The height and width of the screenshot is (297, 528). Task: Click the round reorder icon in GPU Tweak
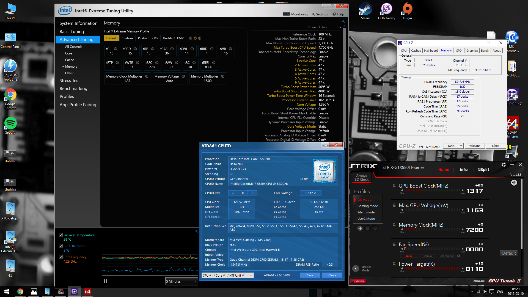pyautogui.click(x=514, y=183)
